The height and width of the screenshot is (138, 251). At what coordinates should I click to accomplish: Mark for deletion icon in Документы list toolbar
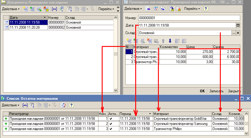point(46,9)
